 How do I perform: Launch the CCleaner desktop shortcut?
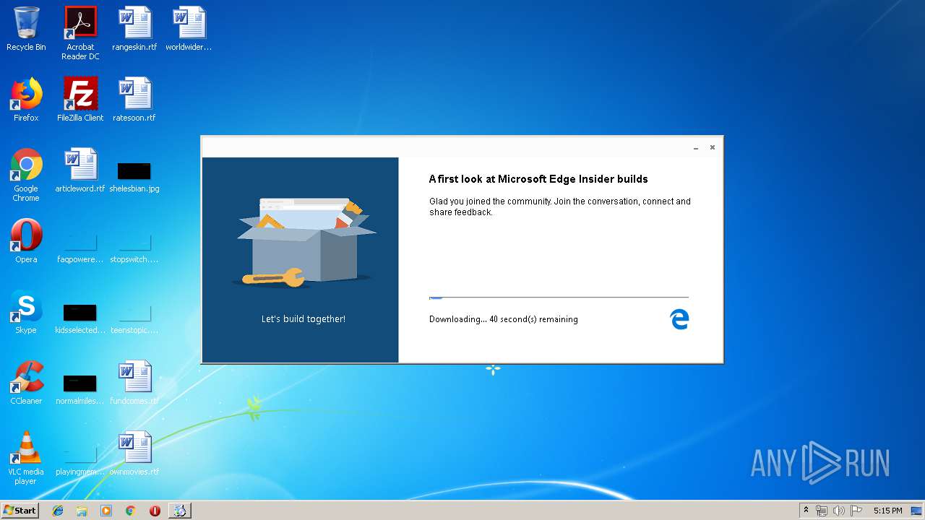pos(26,383)
